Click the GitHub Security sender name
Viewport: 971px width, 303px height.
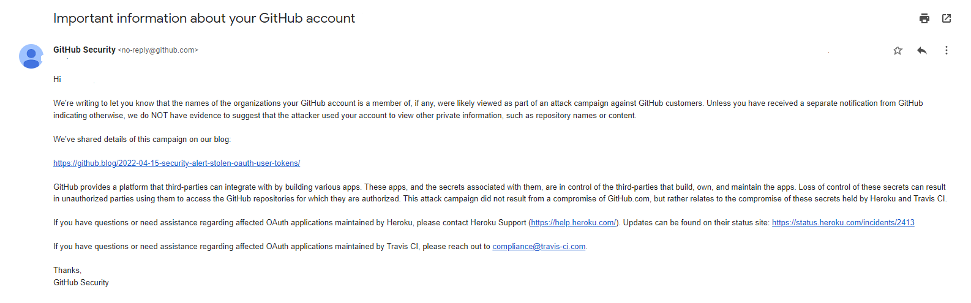tap(84, 50)
